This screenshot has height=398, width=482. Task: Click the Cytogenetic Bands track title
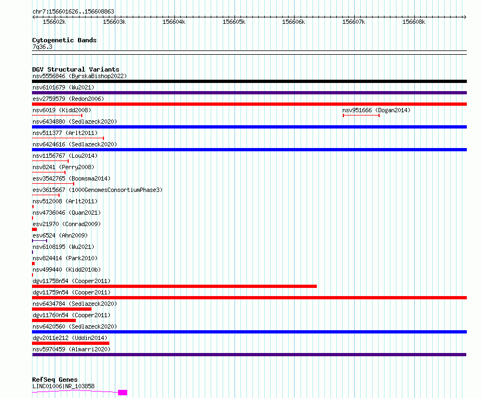tap(64, 40)
